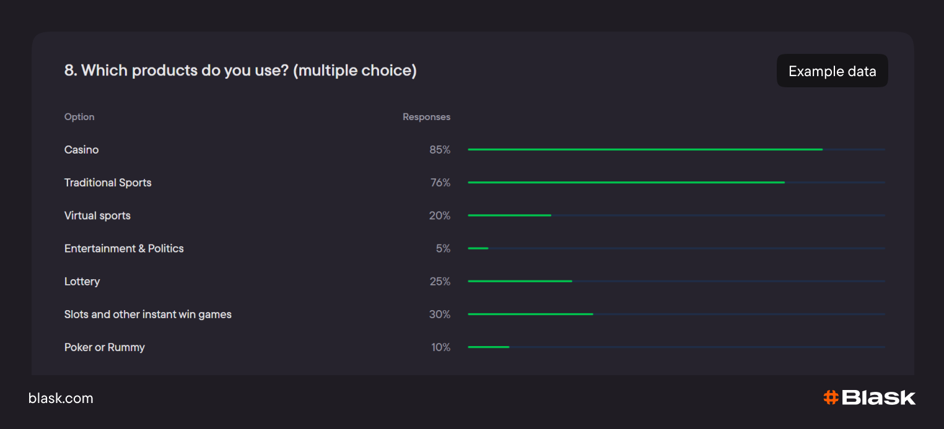Viewport: 944px width, 429px height.
Task: Select the Virtual sports option label
Action: click(97, 215)
